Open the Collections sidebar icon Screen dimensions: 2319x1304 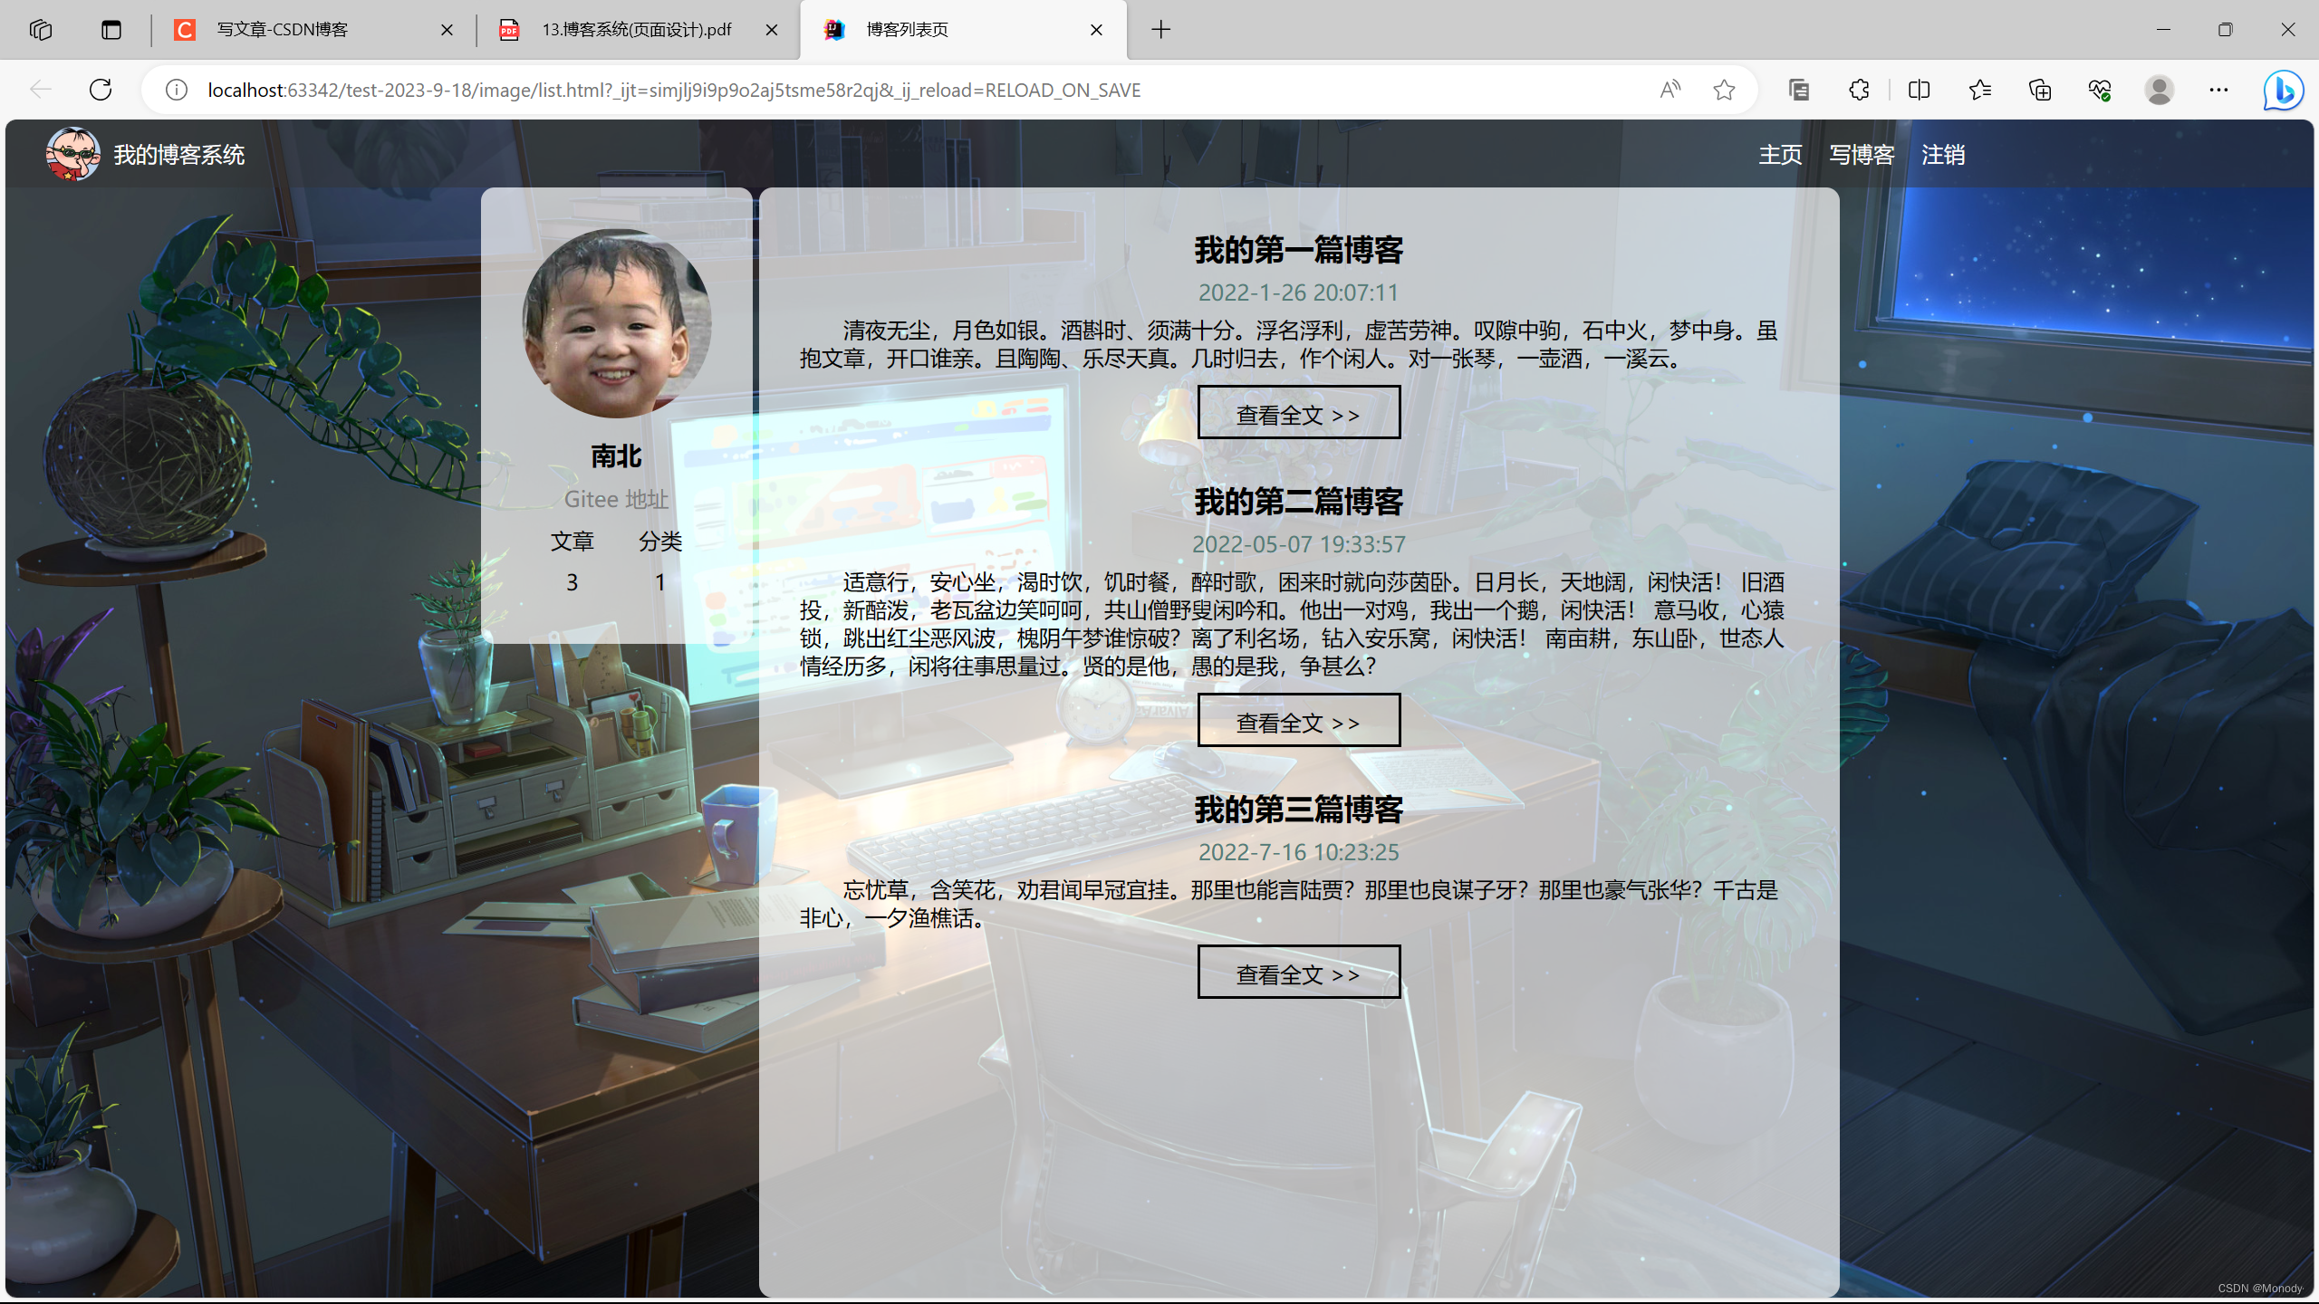(1799, 90)
